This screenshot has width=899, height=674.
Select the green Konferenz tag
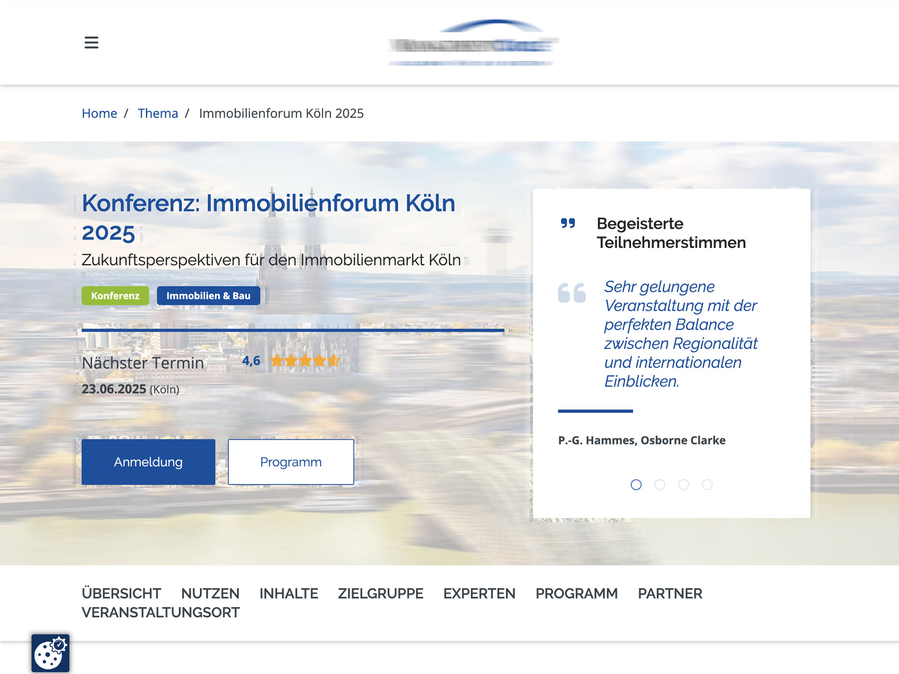pos(115,296)
